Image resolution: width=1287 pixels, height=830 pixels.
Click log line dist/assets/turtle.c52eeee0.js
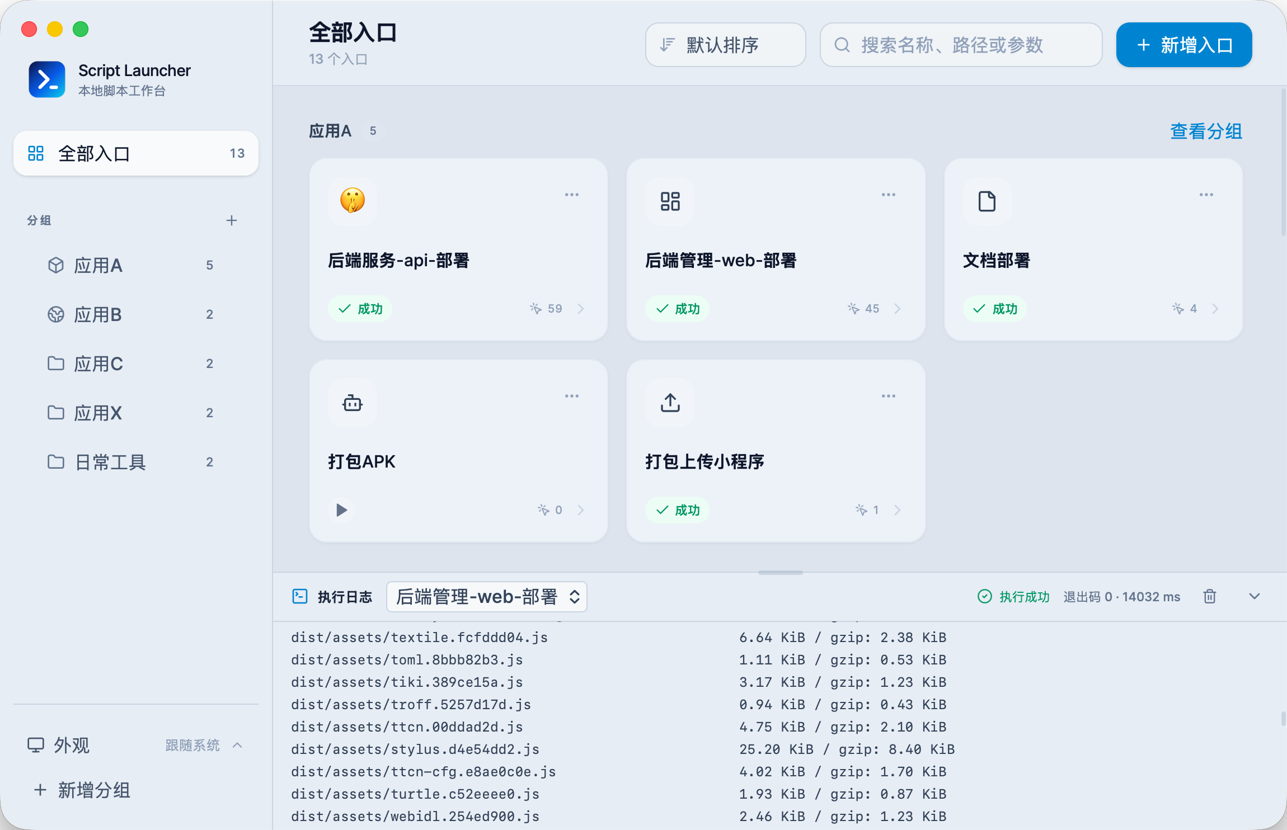click(x=415, y=794)
